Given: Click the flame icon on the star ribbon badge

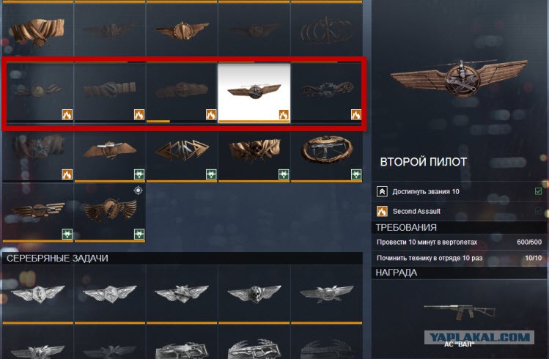Looking at the screenshot, I should click(x=67, y=174).
